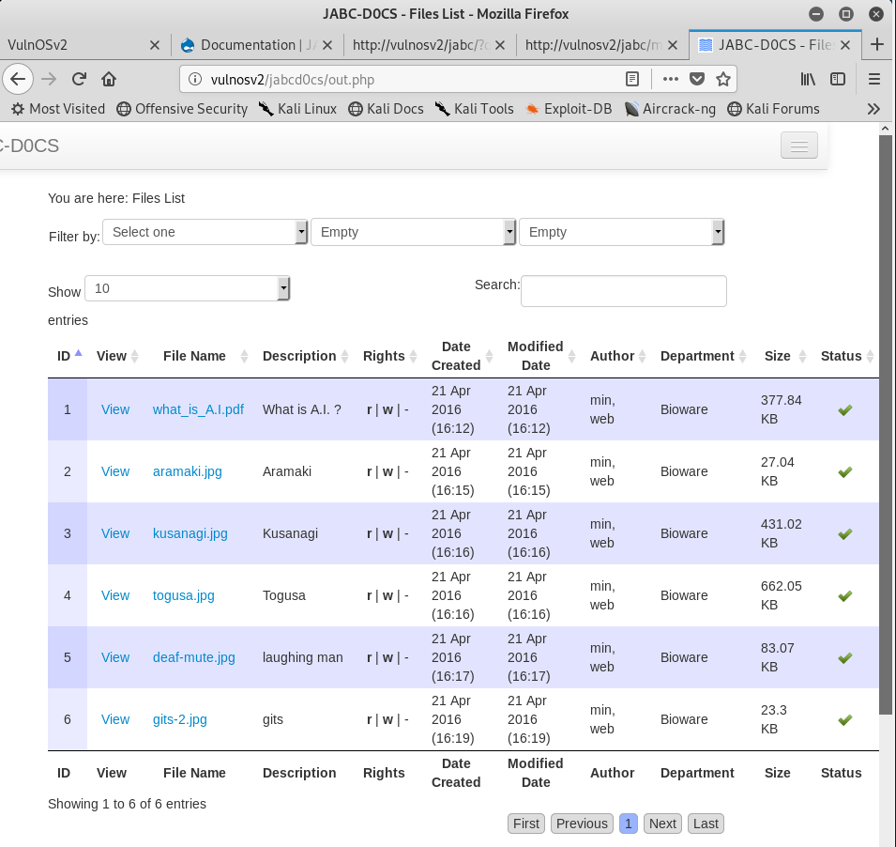The image size is (896, 847).
Task: Open a new tab with plus
Action: [x=876, y=45]
